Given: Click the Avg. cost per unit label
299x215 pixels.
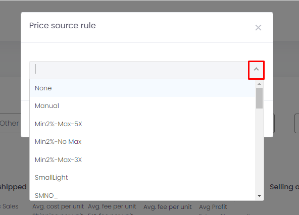Looking at the screenshot, I should [x=58, y=206].
